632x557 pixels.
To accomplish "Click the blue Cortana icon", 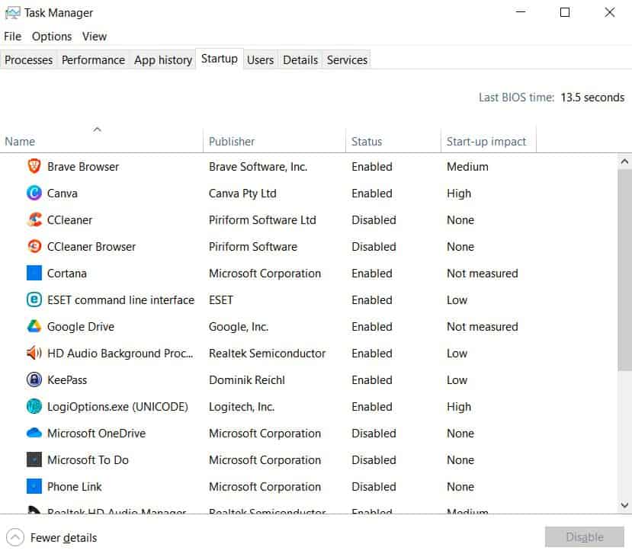I will [x=34, y=273].
